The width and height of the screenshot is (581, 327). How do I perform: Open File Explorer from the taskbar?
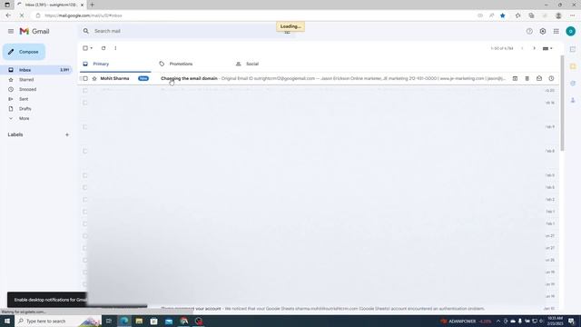click(139, 321)
